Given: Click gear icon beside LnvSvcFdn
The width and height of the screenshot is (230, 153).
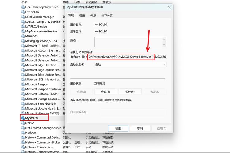Looking at the screenshot, I should tap(23, 12).
